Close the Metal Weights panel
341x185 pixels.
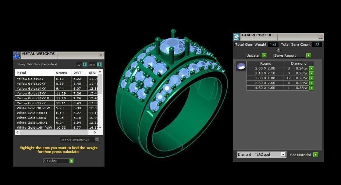pyautogui.click(x=101, y=55)
